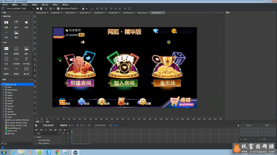Select the Sound (声音) object icon
The width and height of the screenshot is (277, 155).
(26, 22)
